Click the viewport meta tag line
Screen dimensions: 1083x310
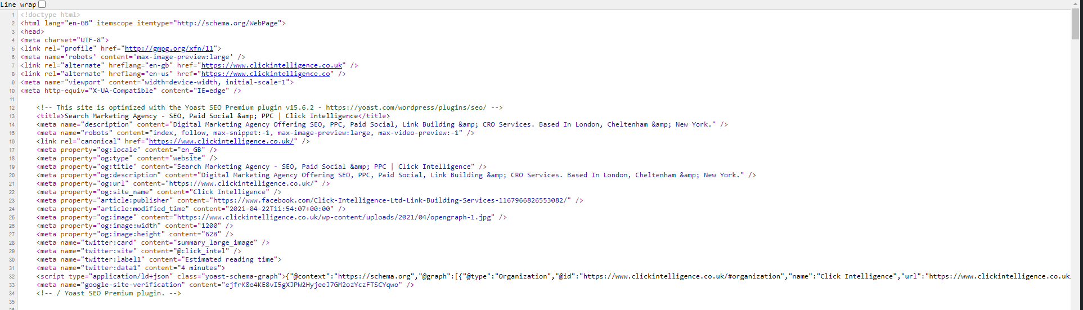(x=157, y=82)
